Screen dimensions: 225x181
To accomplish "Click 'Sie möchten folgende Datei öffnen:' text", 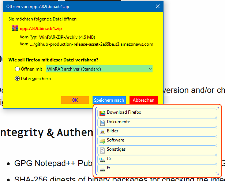I will tap(43, 19).
